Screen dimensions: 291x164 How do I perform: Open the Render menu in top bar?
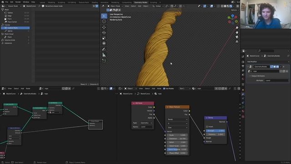click(x=18, y=2)
